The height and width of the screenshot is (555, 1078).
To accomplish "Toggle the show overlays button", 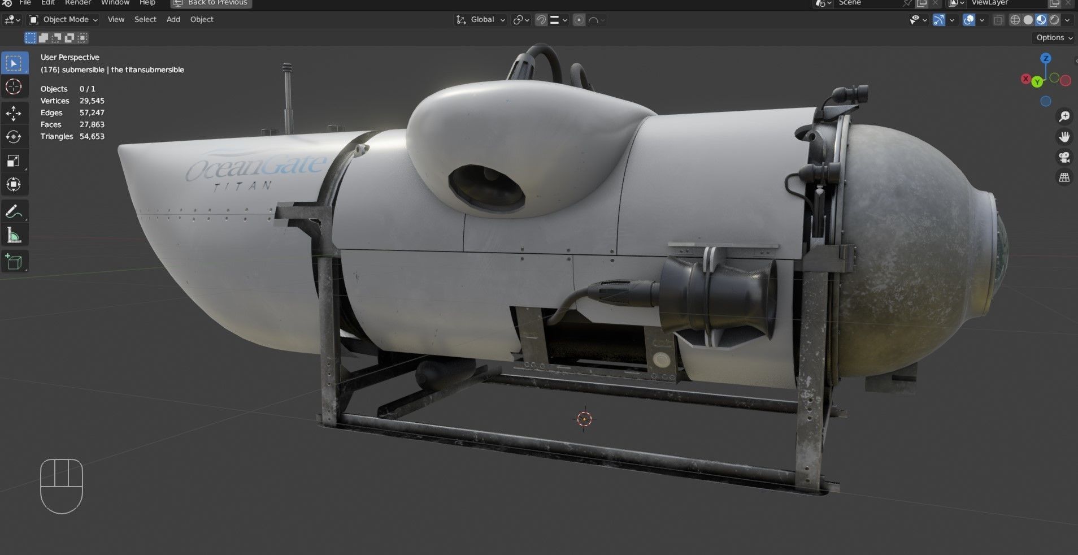I will (x=969, y=20).
